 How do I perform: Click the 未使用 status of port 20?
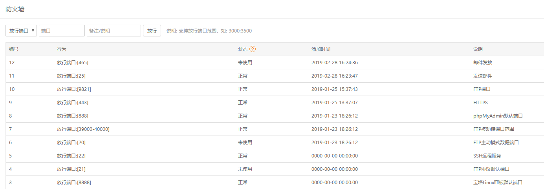point(245,143)
